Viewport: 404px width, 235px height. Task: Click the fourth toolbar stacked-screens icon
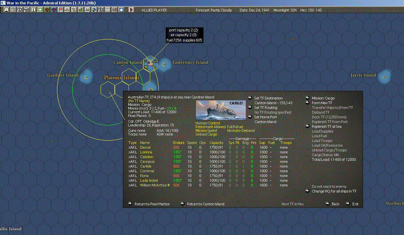[x=27, y=10]
